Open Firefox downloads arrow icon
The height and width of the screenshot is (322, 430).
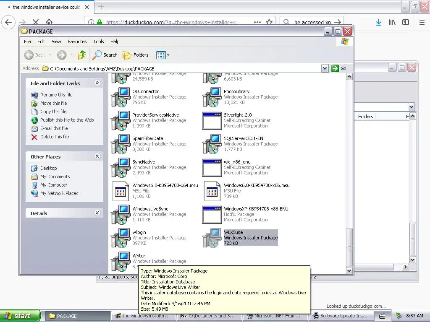pyautogui.click(x=379, y=22)
